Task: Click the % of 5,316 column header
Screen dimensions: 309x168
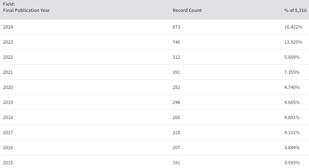Action: pos(295,10)
